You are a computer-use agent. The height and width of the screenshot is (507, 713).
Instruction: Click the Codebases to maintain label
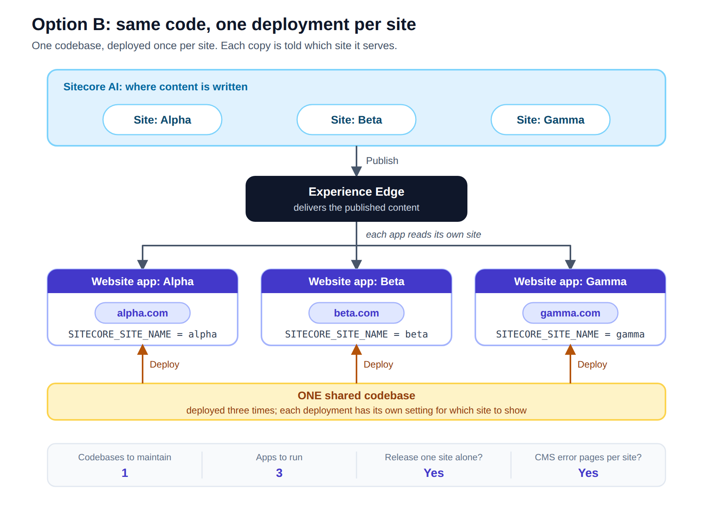(x=125, y=457)
